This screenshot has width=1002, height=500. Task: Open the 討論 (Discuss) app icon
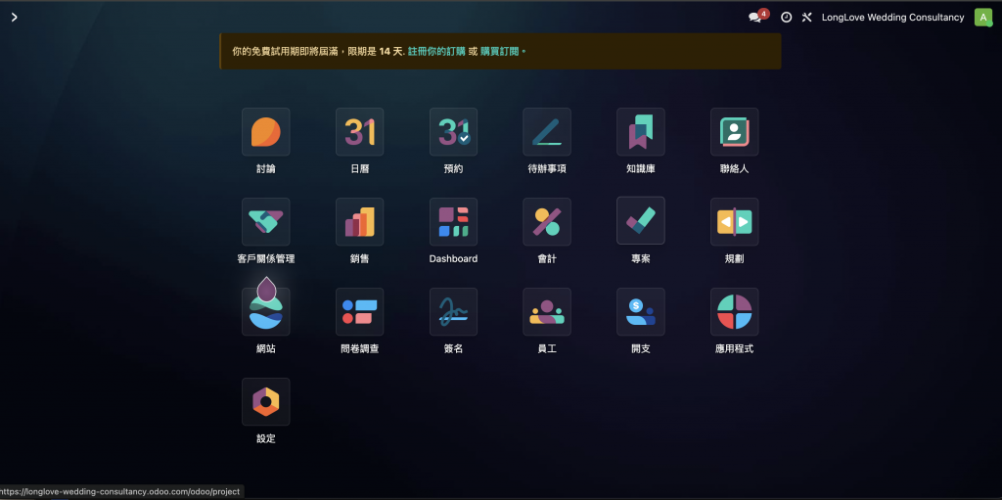click(266, 132)
